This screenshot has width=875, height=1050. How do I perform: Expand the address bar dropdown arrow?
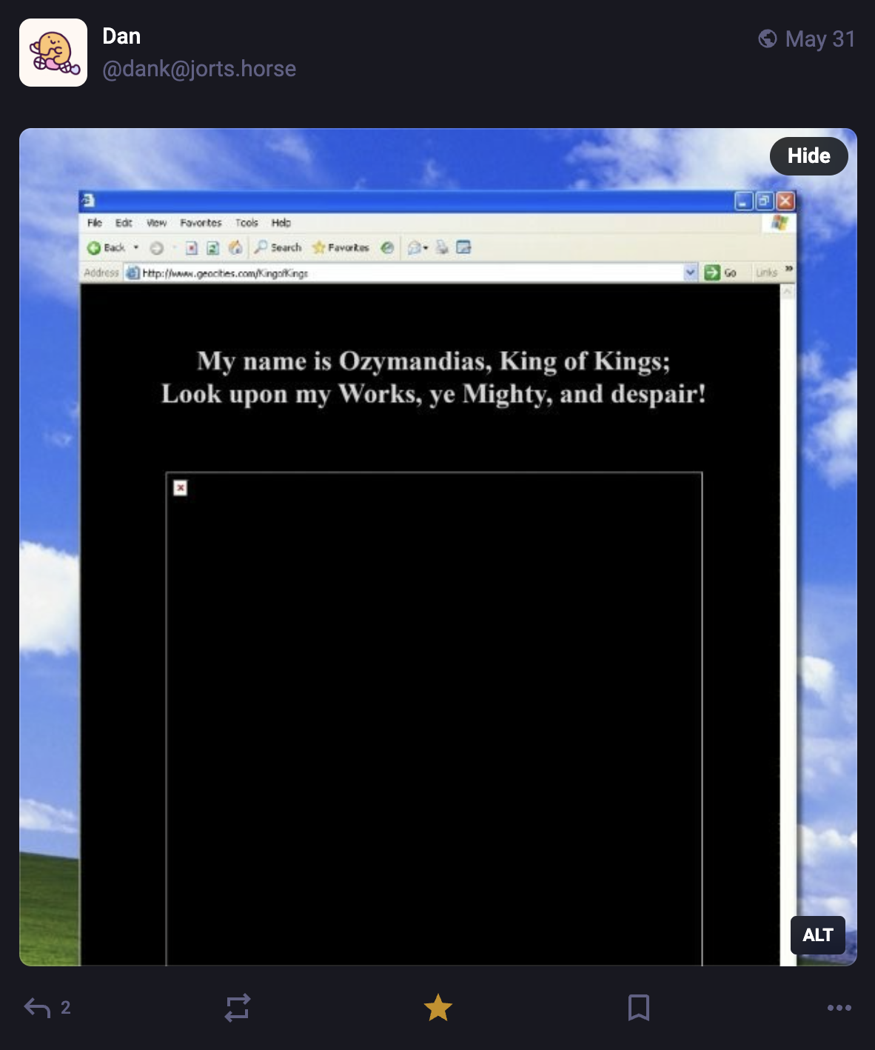click(691, 272)
